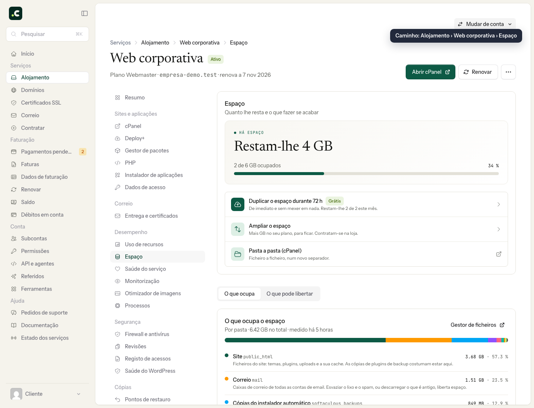The image size is (534, 408).
Task: Click the arrows icon beside Ampliar o espaço
Action: coord(238,229)
